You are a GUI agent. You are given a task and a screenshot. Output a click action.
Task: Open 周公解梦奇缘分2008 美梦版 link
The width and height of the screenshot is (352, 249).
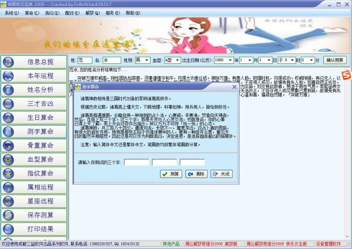coord(211,244)
